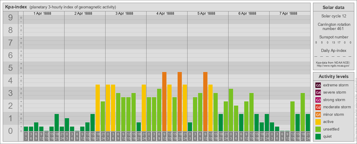
Task: Click the G5 extreme storm badge
Action: 318,85
